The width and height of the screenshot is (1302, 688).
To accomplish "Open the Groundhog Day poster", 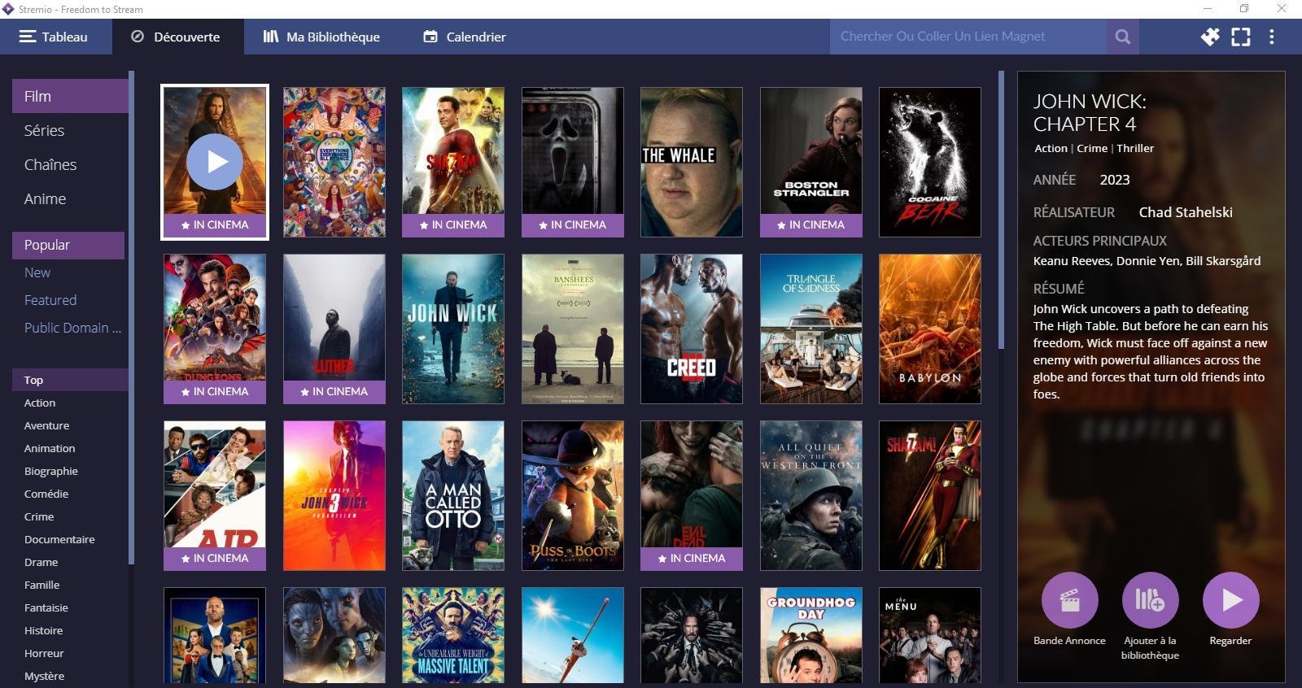I will pos(811,635).
